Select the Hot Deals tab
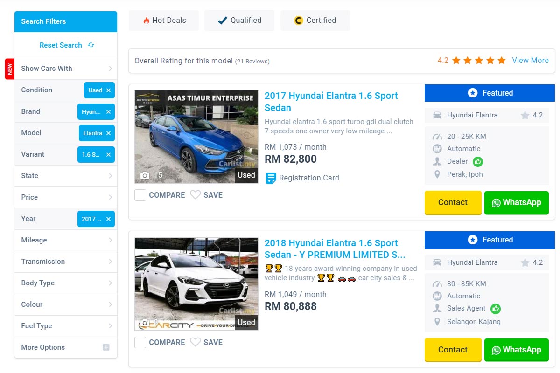Viewport: 560px width, 373px height. 164,21
